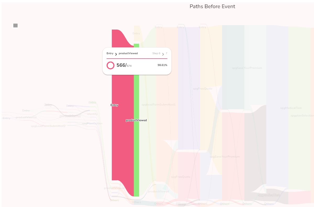Click the 98.61% value in tooltip
The image size is (314, 207).
162,65
